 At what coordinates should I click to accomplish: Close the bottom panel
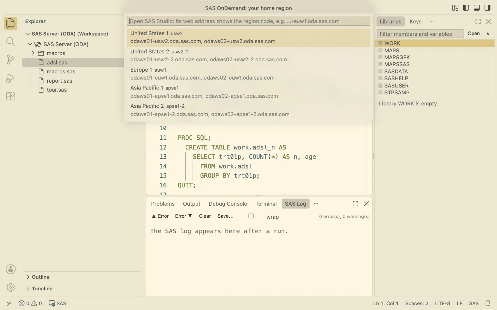pyautogui.click(x=367, y=204)
